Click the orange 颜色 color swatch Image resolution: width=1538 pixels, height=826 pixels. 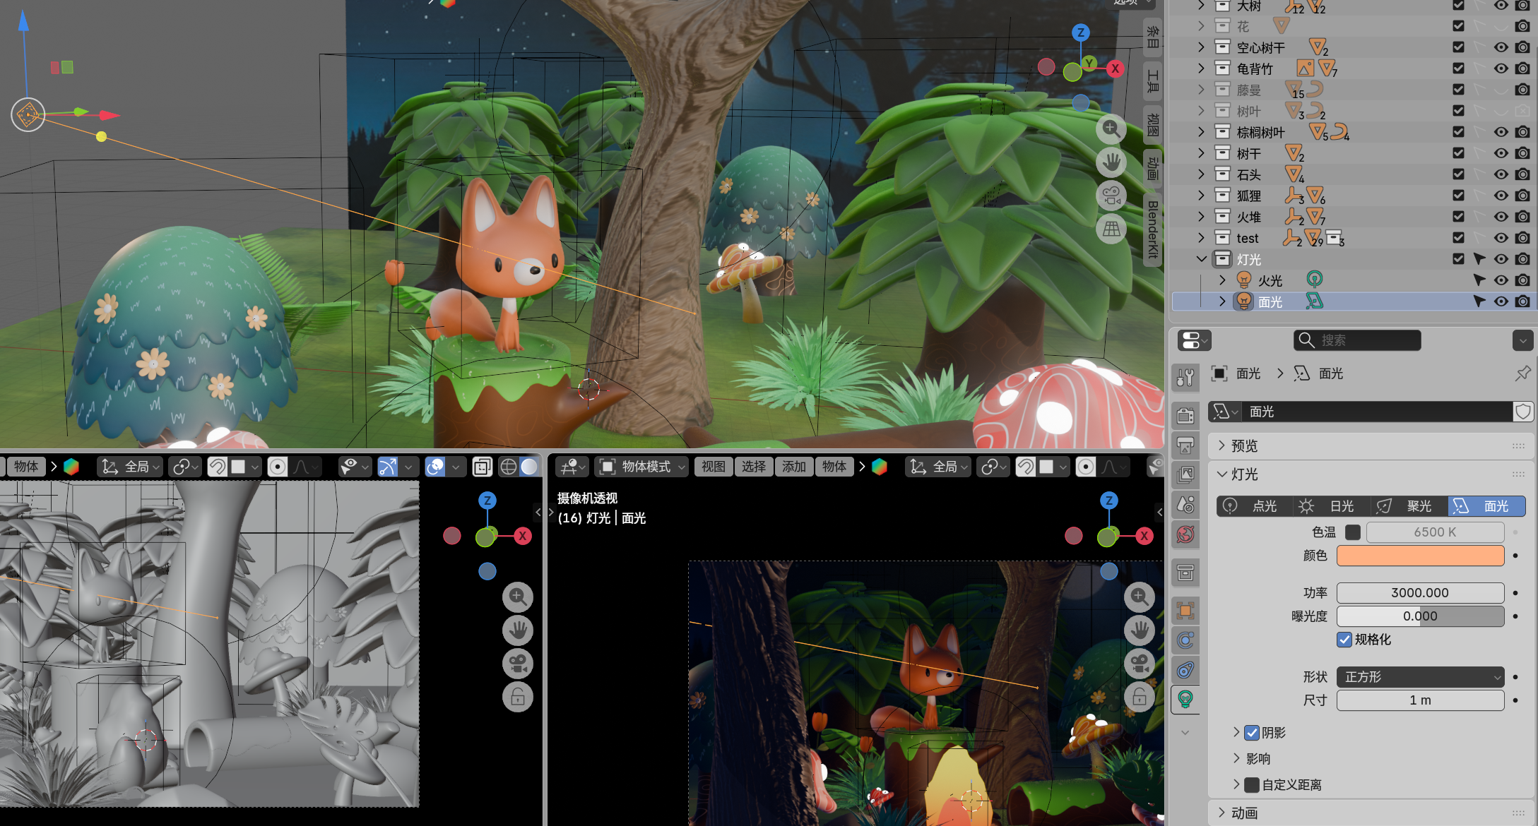coord(1420,556)
